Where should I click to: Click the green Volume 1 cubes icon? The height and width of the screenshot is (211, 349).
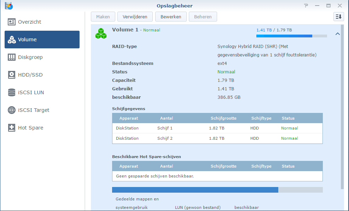point(101,33)
